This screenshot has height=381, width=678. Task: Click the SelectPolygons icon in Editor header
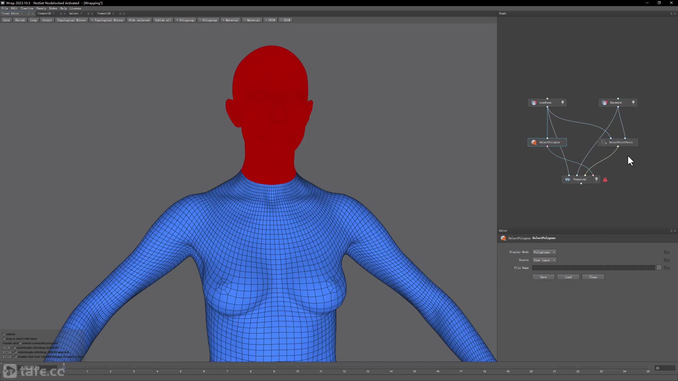coord(503,238)
